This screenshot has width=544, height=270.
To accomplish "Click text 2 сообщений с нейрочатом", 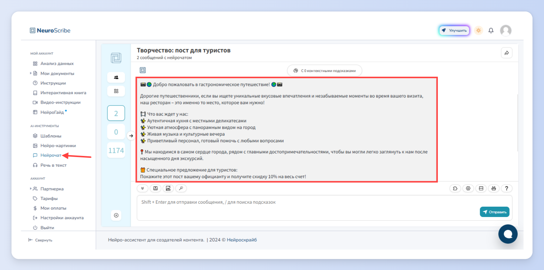I will tap(164, 58).
